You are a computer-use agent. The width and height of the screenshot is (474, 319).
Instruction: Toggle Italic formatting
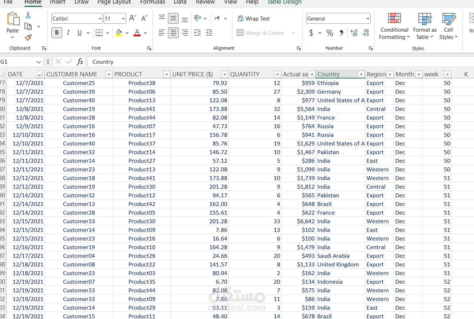(68, 33)
